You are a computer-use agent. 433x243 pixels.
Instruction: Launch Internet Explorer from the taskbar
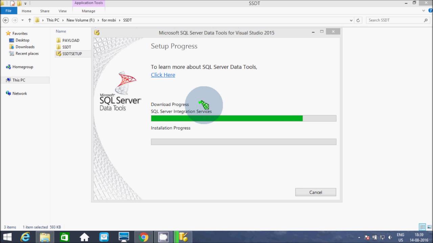coord(25,237)
